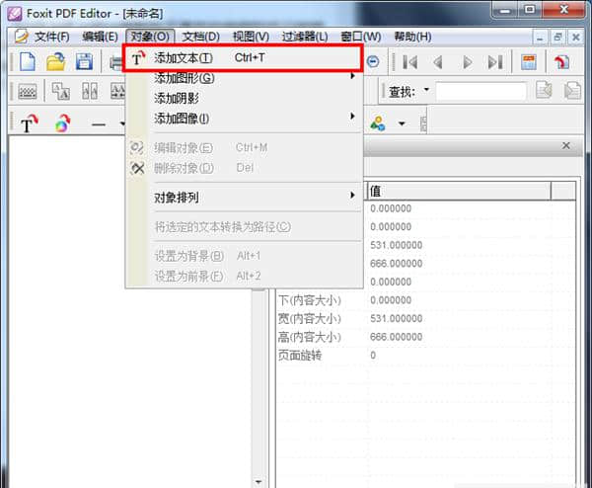Open the 帮助(H) menu
The height and width of the screenshot is (488, 592).
point(412,37)
